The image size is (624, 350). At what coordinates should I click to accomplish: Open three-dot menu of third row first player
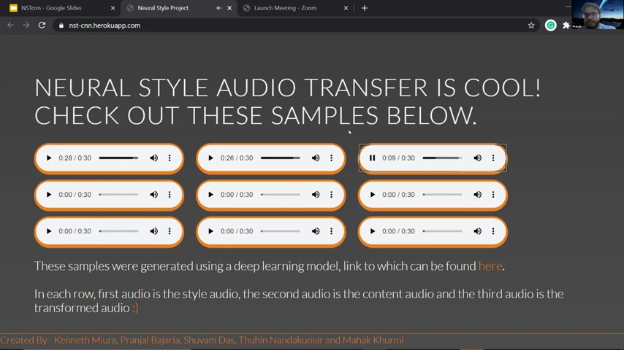[x=170, y=231]
